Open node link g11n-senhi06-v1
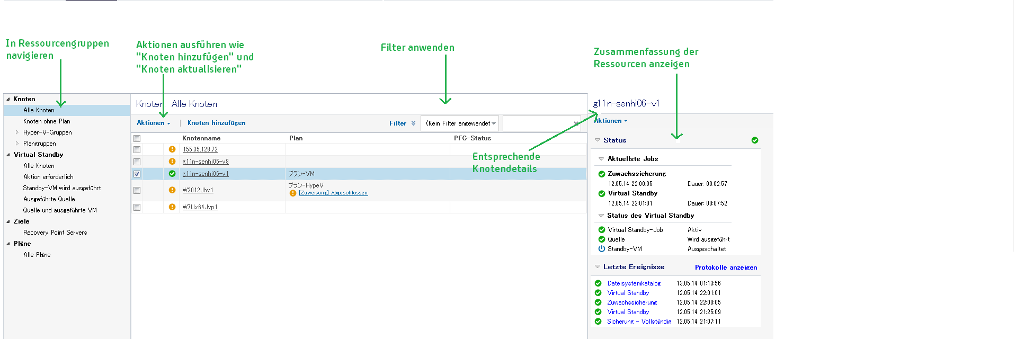The image size is (1016, 339). coord(206,174)
